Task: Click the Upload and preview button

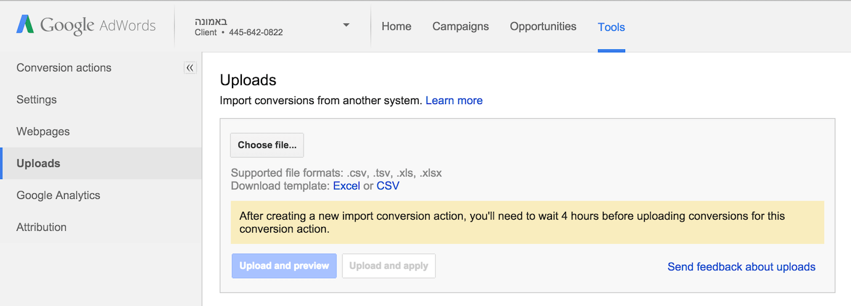Action: (x=284, y=266)
